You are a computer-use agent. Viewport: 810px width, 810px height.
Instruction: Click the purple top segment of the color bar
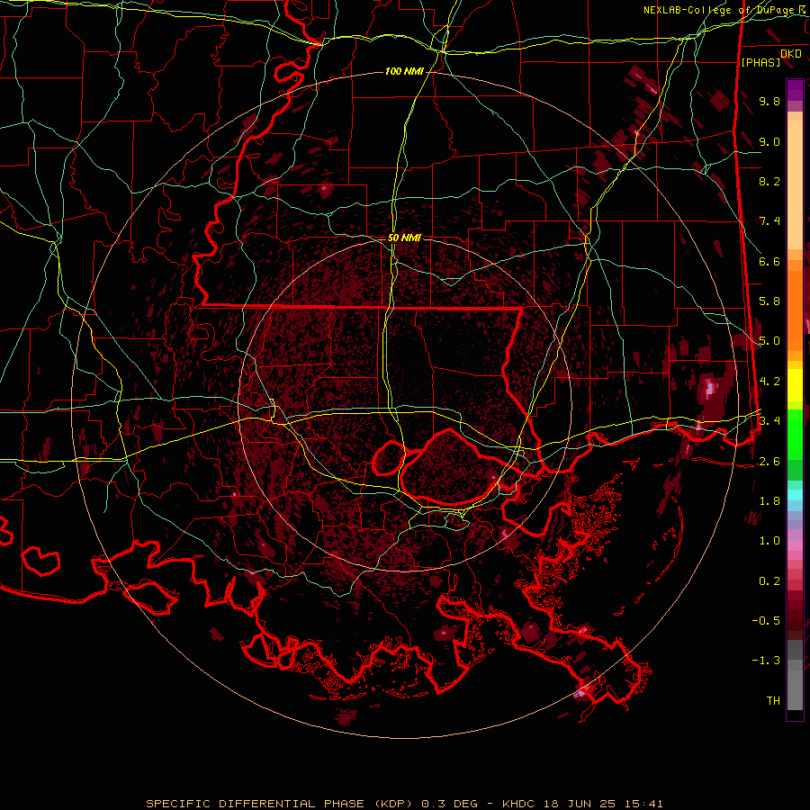click(795, 90)
